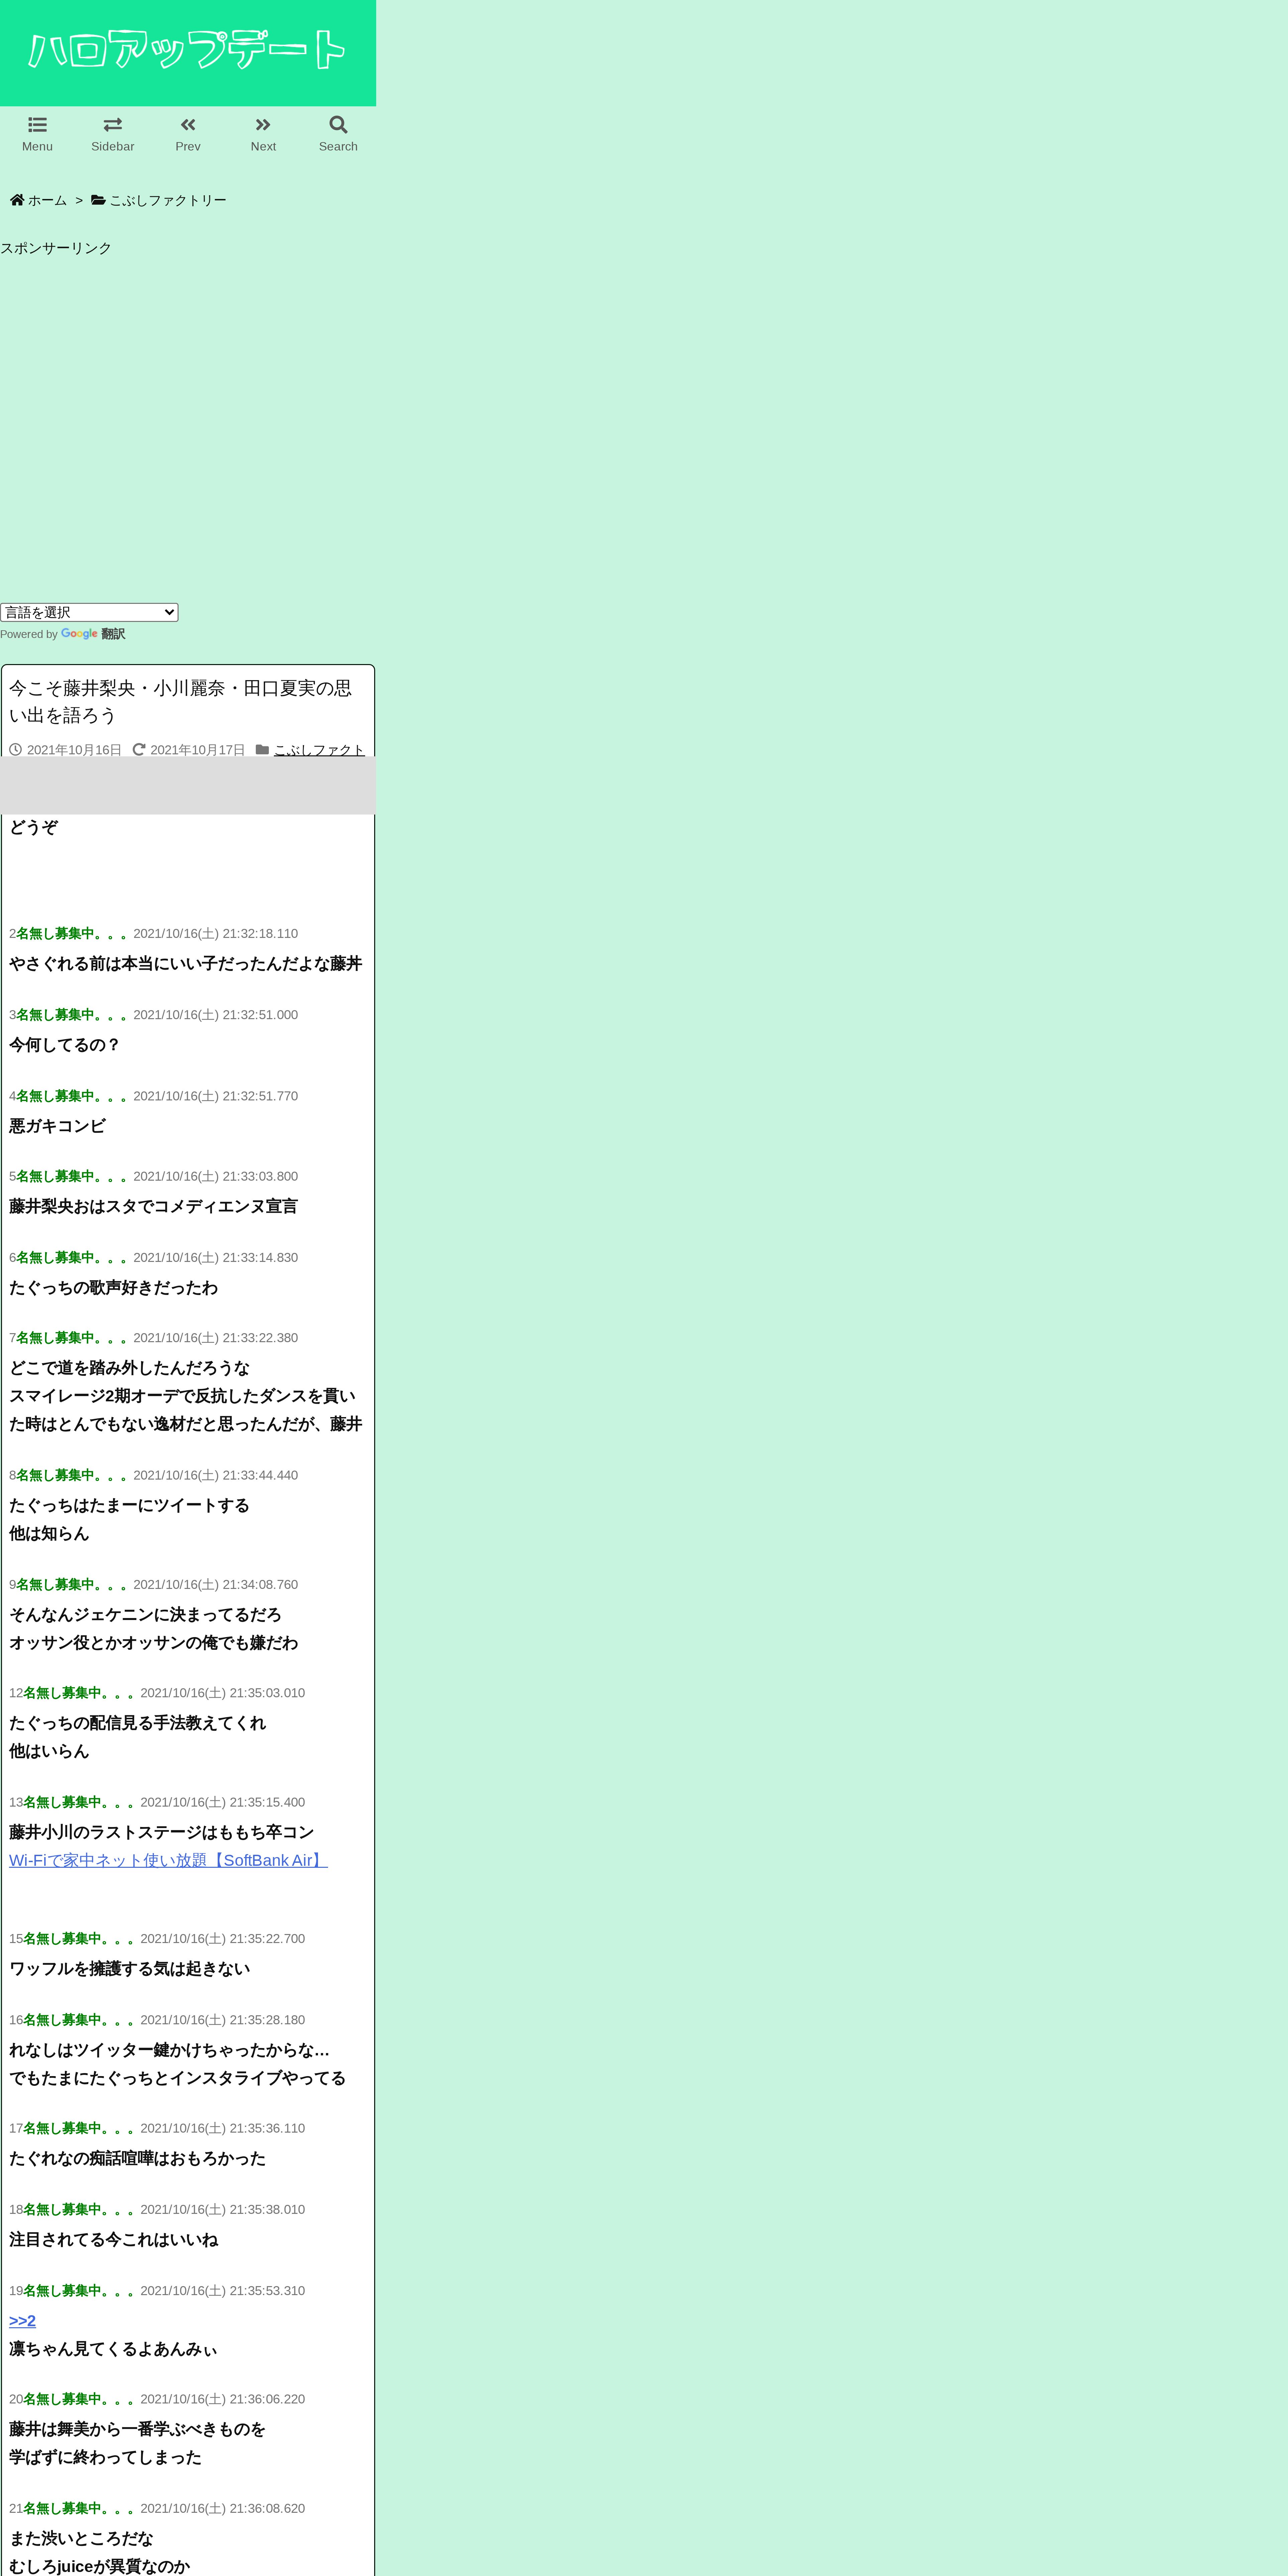The image size is (1288, 2576).
Task: Click comment 藤井梨央おはスタでコメディエンヌ宣言
Action: pyautogui.click(x=153, y=1206)
